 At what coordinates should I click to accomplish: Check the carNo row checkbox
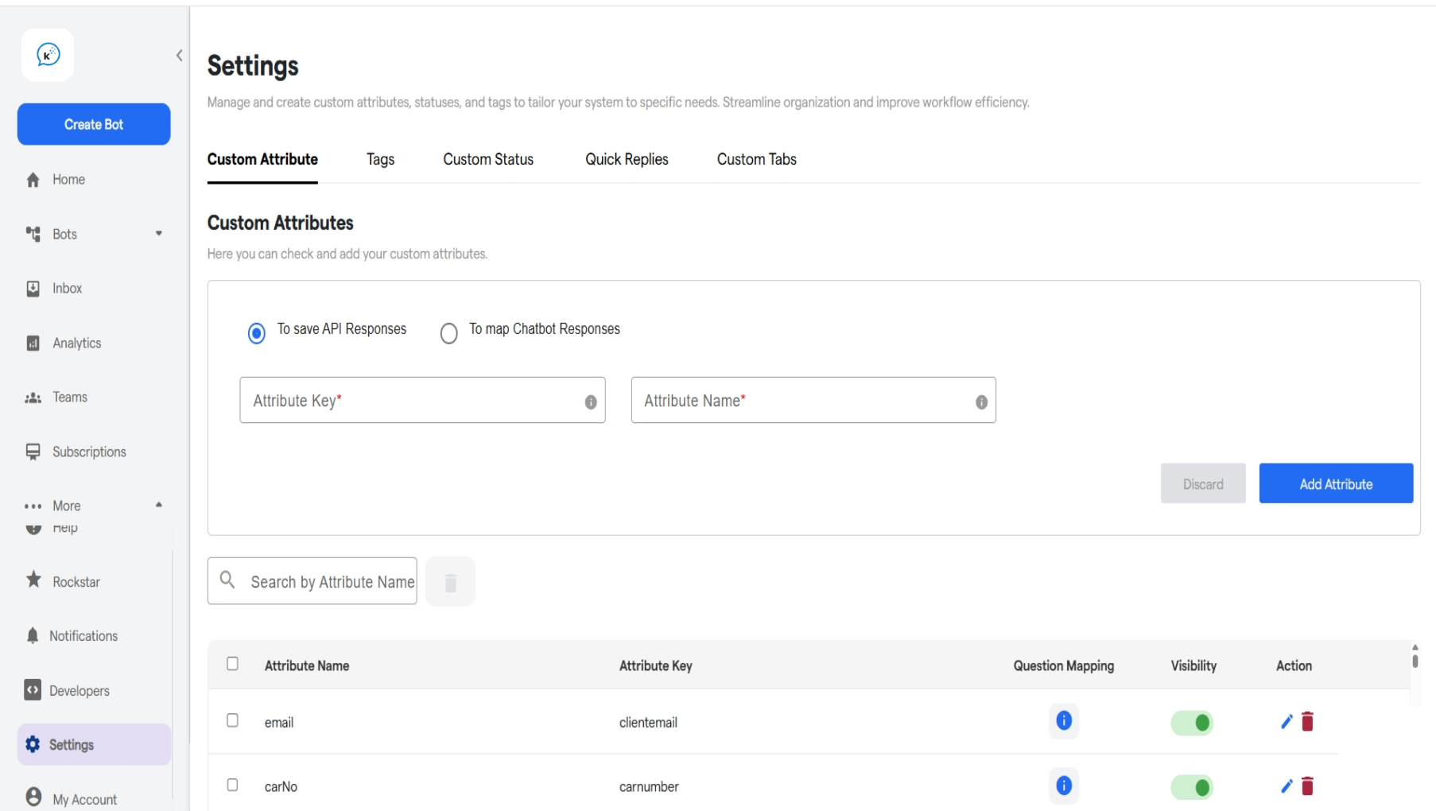point(233,785)
